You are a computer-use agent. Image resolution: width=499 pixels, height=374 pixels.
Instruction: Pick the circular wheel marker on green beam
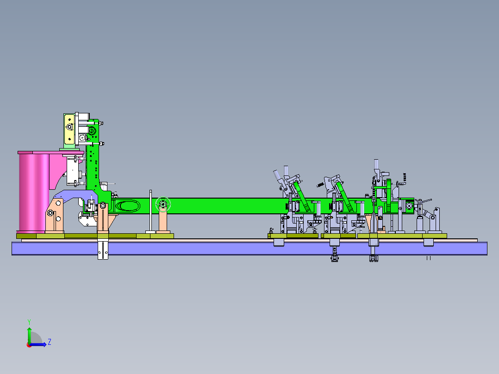pyautogui.click(x=163, y=204)
